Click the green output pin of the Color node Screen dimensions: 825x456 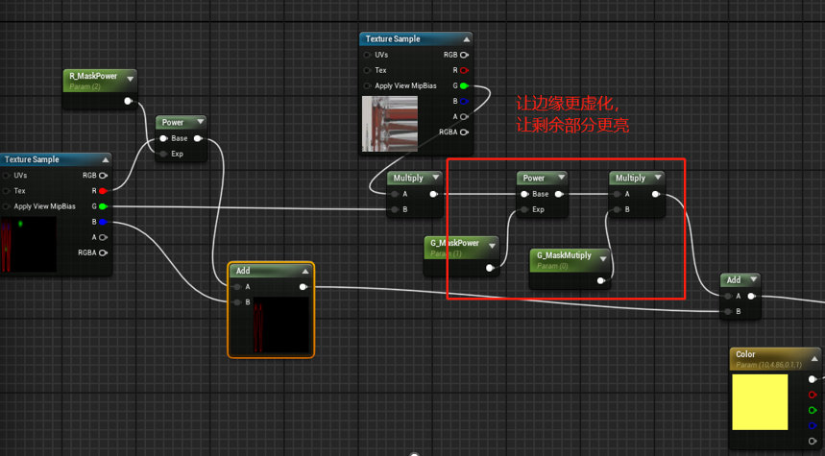813,410
